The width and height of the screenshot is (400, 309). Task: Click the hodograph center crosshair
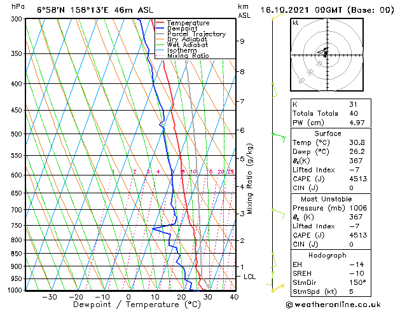click(327, 55)
